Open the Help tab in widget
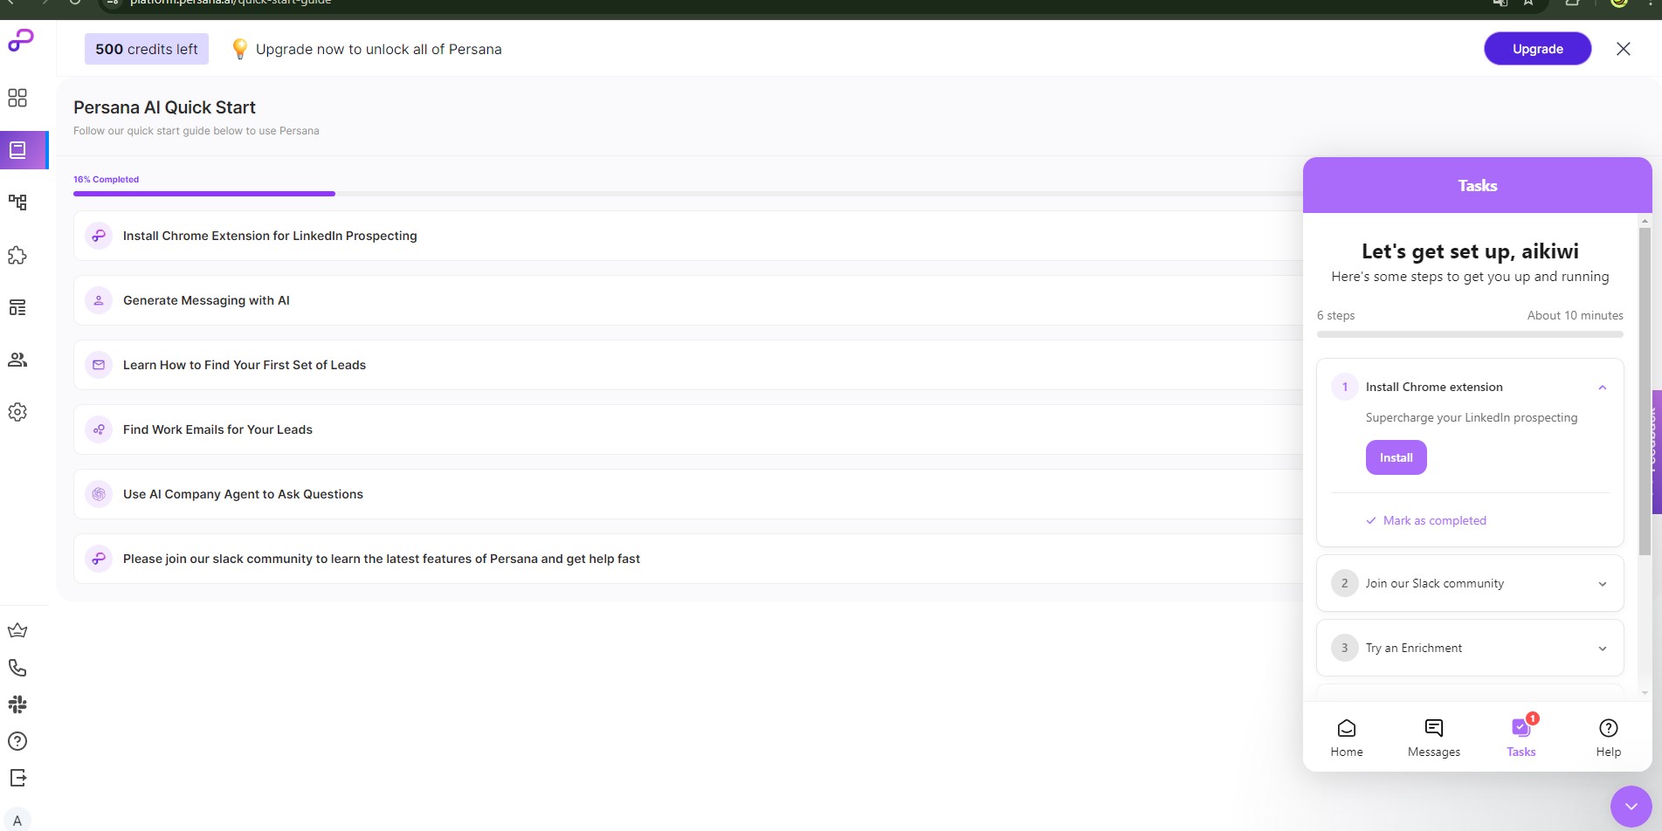1662x831 pixels. point(1609,738)
